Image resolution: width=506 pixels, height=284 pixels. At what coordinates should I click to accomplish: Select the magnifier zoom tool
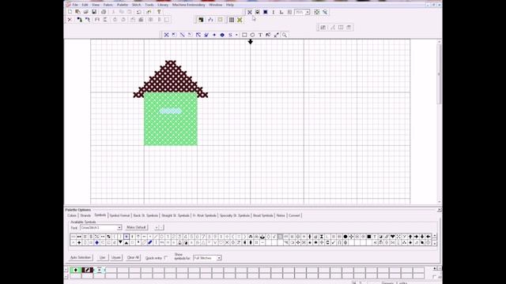(x=285, y=35)
